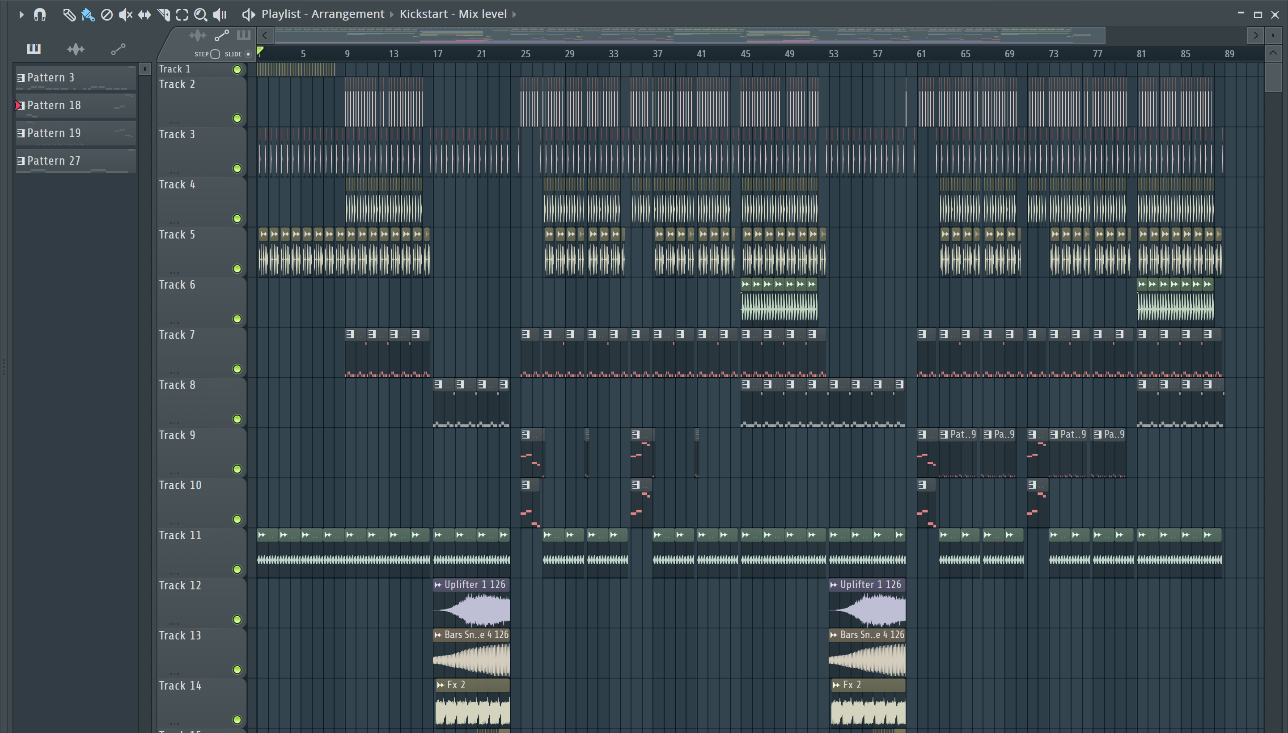Select the Track 6 header
Viewport: 1288px width, 733px height.
point(201,302)
